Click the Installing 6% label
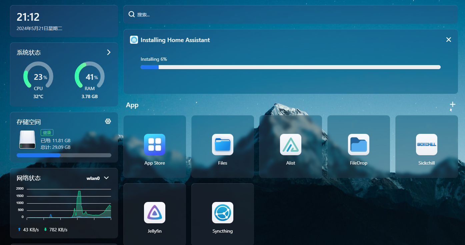Screen dimensions: 465x245 click(x=154, y=59)
